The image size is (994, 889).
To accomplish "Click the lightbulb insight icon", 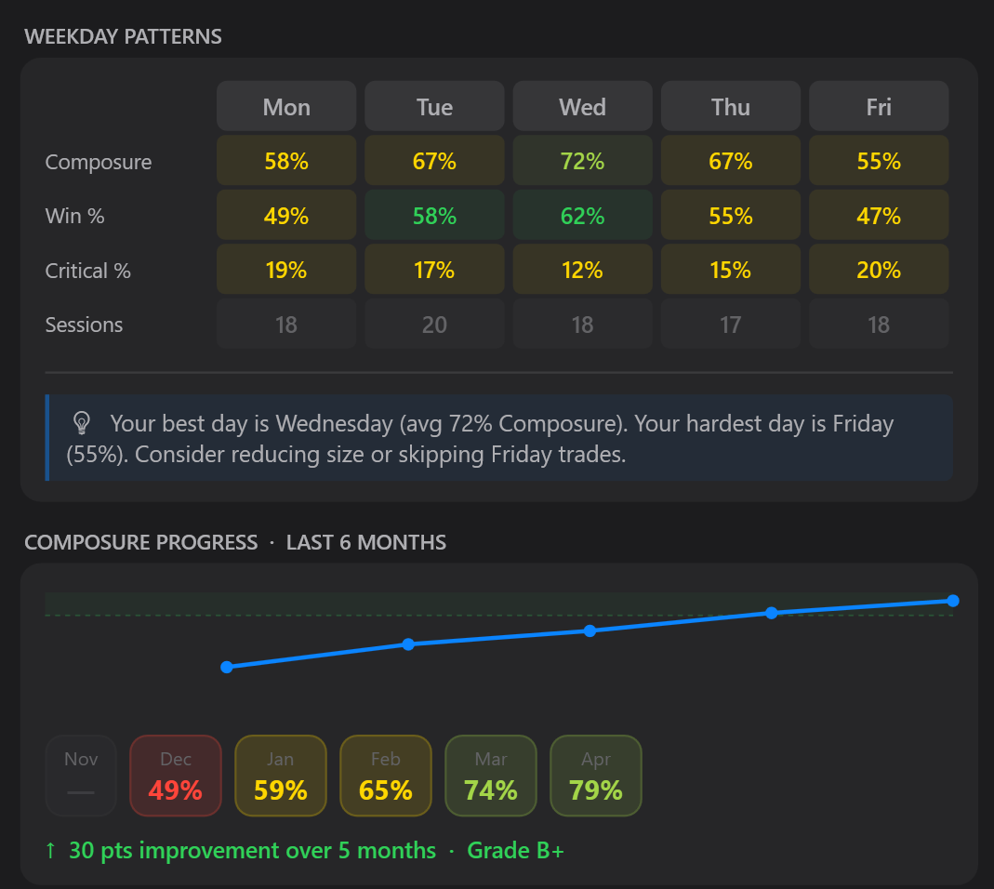I will [x=82, y=424].
